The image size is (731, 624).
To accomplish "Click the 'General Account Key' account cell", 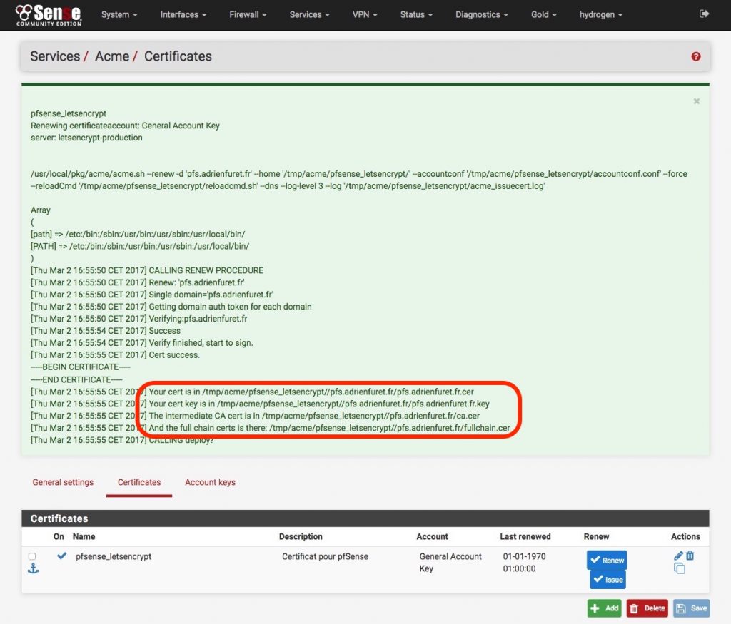I will pyautogui.click(x=450, y=562).
